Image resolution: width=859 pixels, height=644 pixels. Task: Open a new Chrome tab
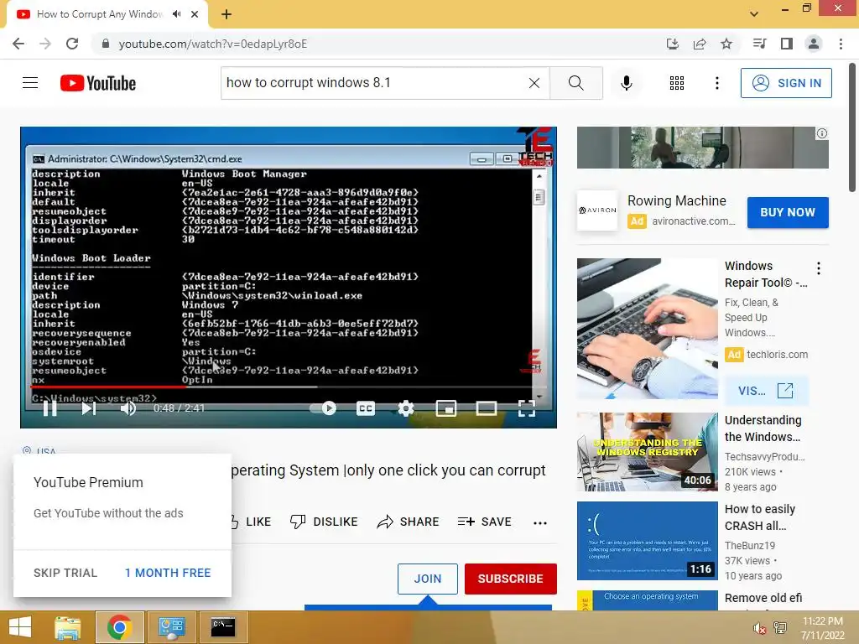click(x=226, y=14)
